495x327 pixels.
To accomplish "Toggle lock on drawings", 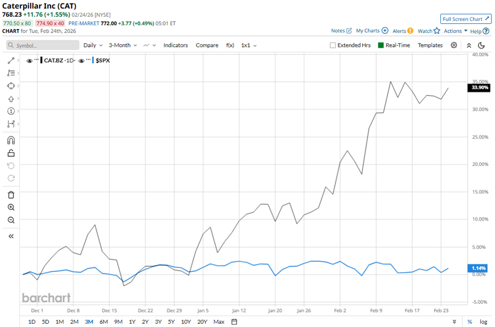I will 11,153.
